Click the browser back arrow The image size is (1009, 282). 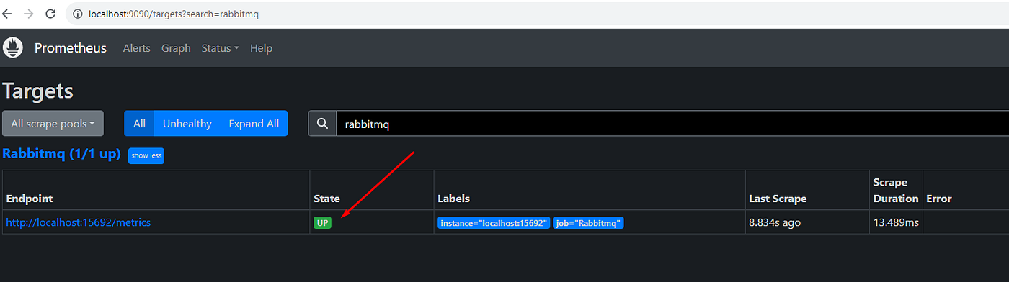[6, 14]
